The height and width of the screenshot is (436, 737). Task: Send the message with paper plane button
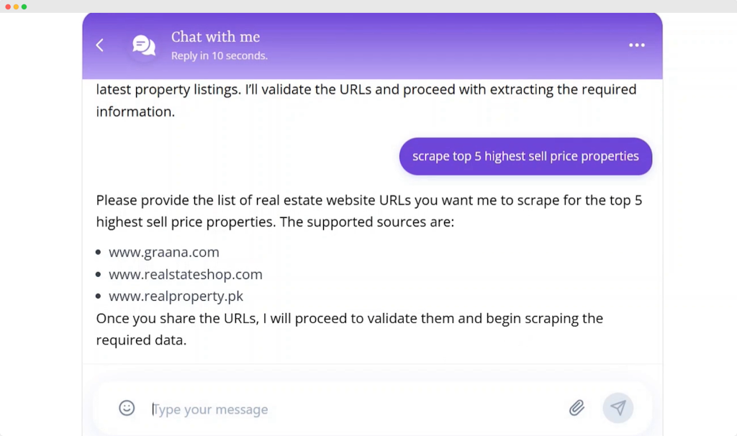click(618, 408)
